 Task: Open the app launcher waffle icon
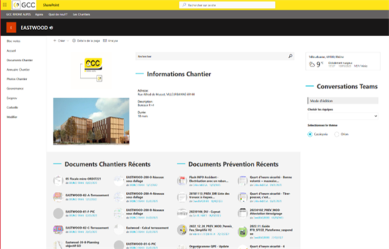pos(5,5)
